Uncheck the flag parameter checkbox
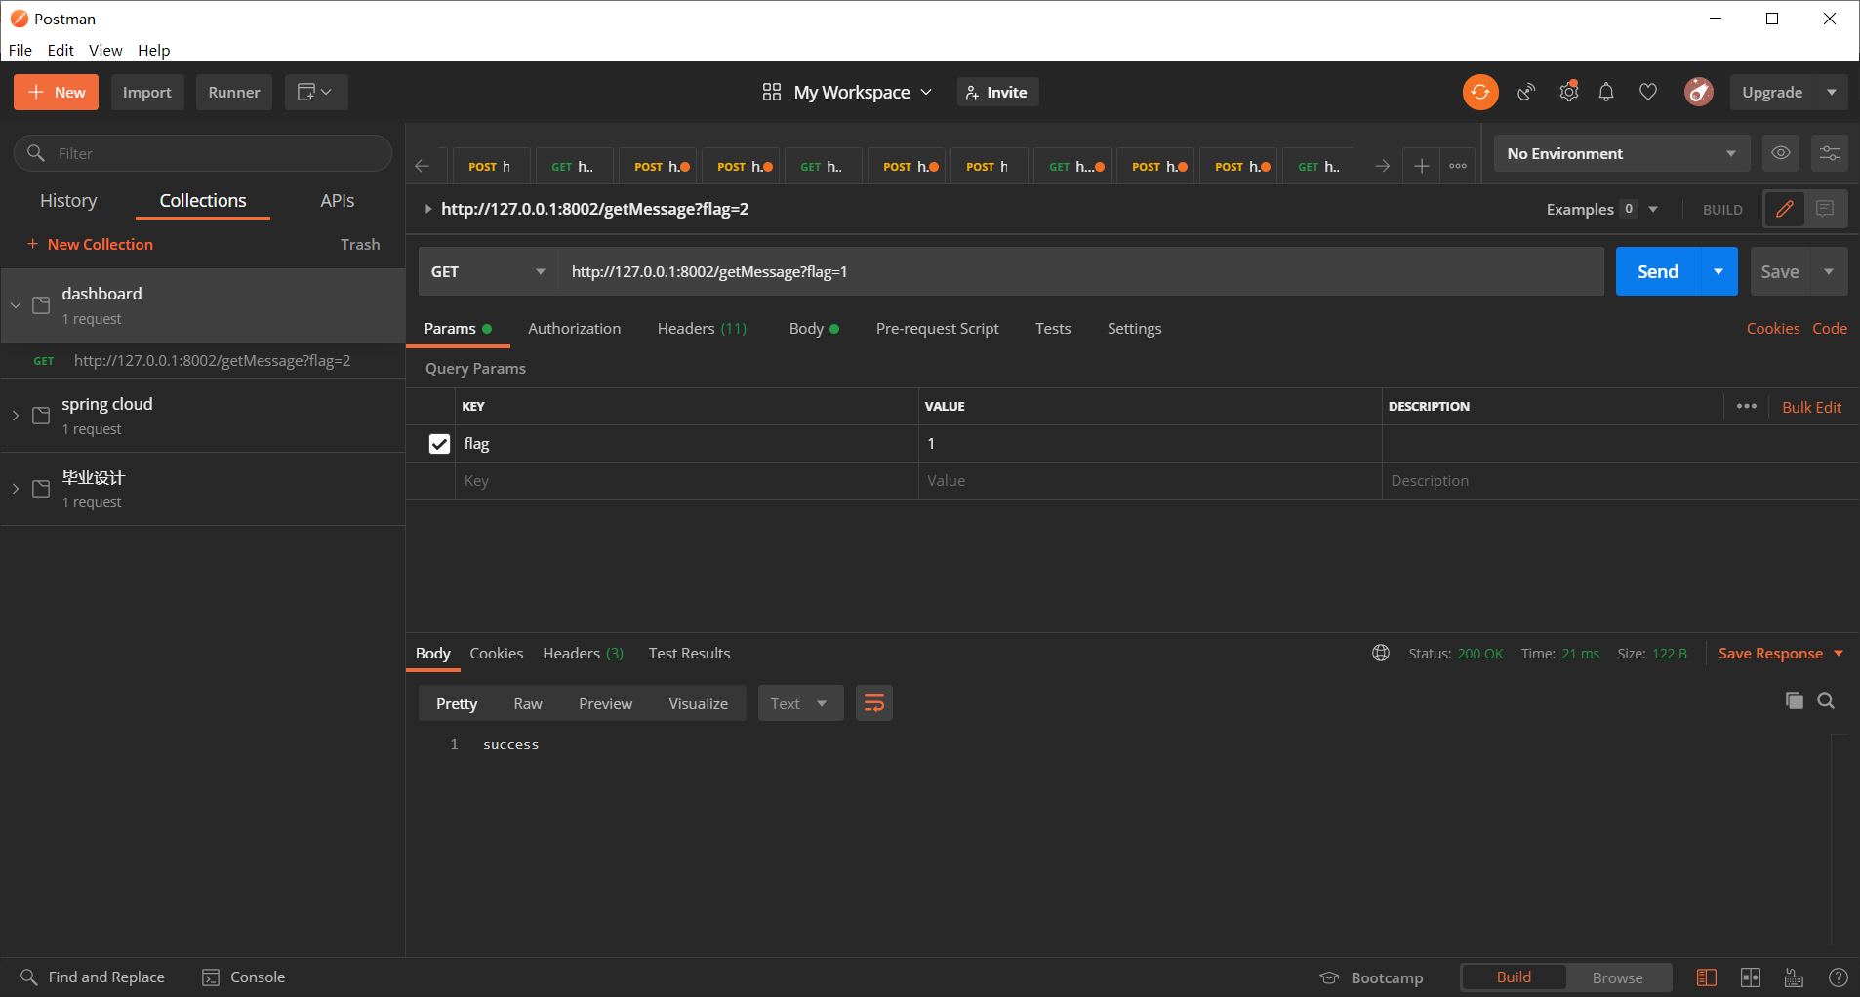Screen dimensions: 1860x997 [x=439, y=444]
